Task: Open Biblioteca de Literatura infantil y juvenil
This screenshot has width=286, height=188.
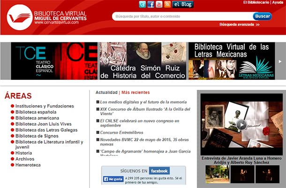Action: (x=49, y=144)
